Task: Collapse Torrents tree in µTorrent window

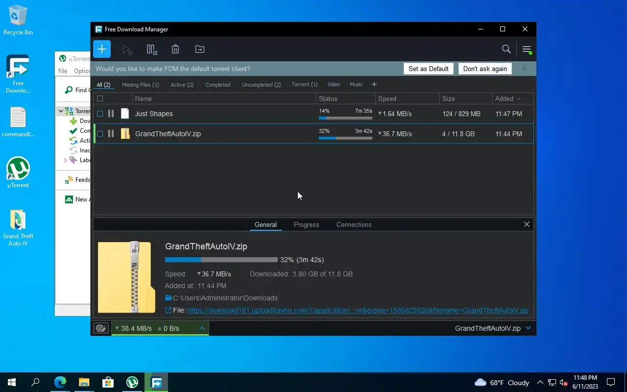Action: tap(61, 111)
